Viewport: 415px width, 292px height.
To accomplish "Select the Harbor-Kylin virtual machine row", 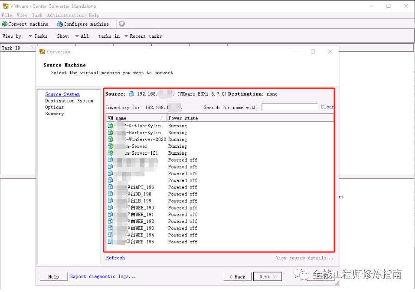I will coord(220,133).
